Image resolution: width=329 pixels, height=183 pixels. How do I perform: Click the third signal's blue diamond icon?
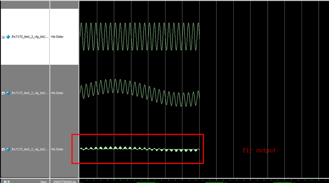tap(8, 149)
